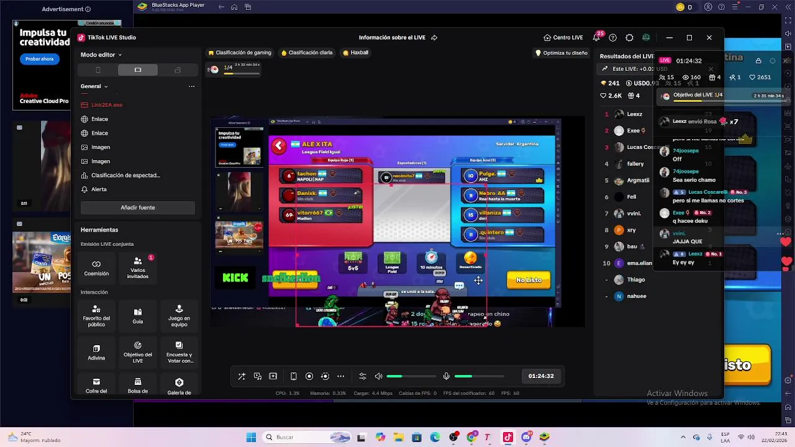
Task: Open the audio mixer settings sliders icon
Action: pos(363,376)
